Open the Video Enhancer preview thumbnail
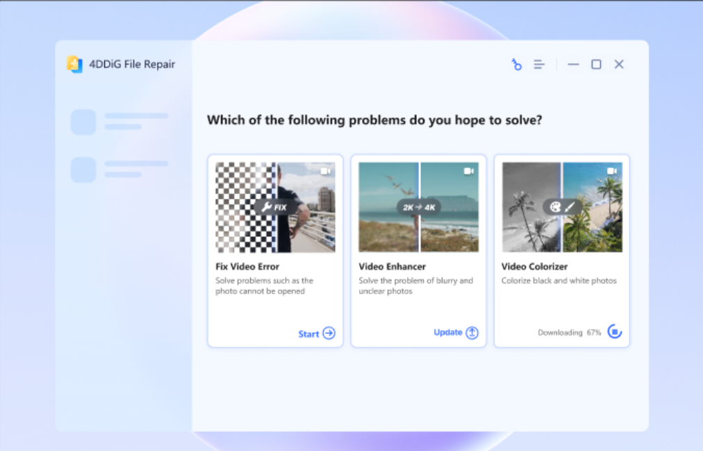 (x=419, y=207)
